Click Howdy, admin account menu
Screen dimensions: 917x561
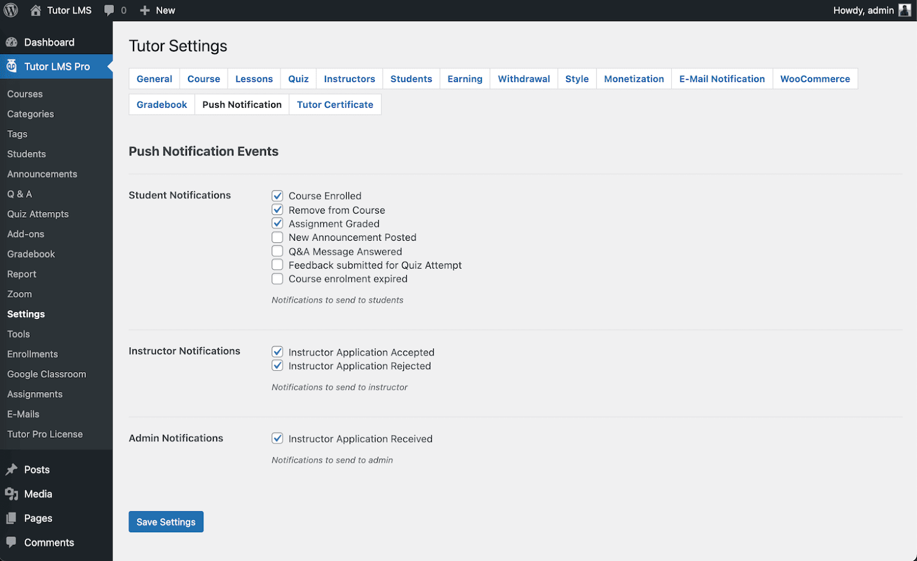[x=872, y=10]
